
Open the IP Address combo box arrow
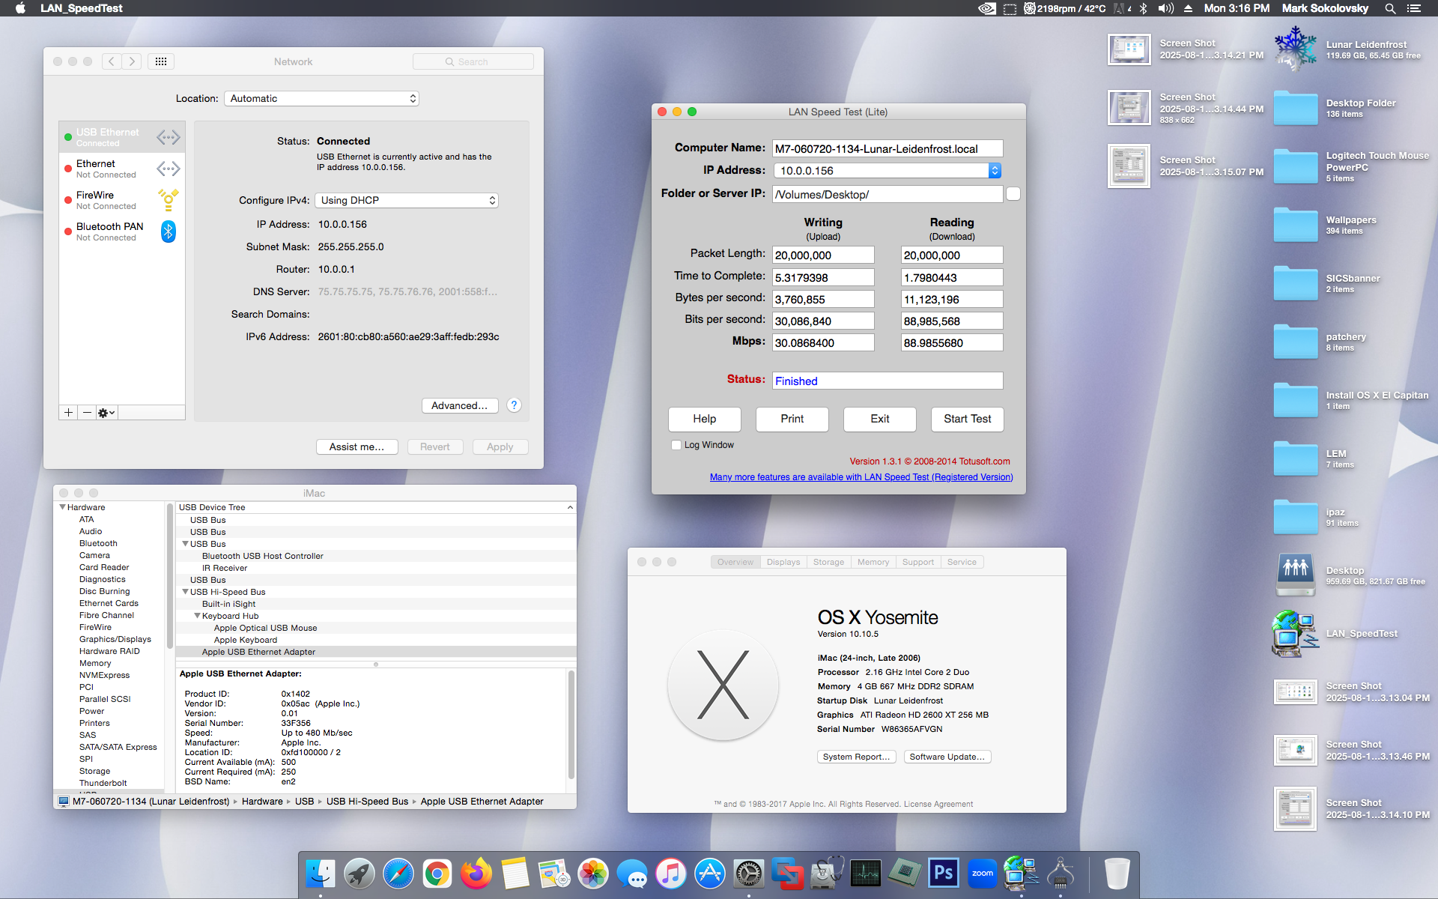(995, 171)
